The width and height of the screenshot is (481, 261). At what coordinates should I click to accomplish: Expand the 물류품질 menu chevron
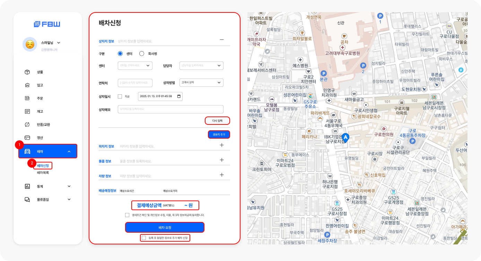(69, 199)
